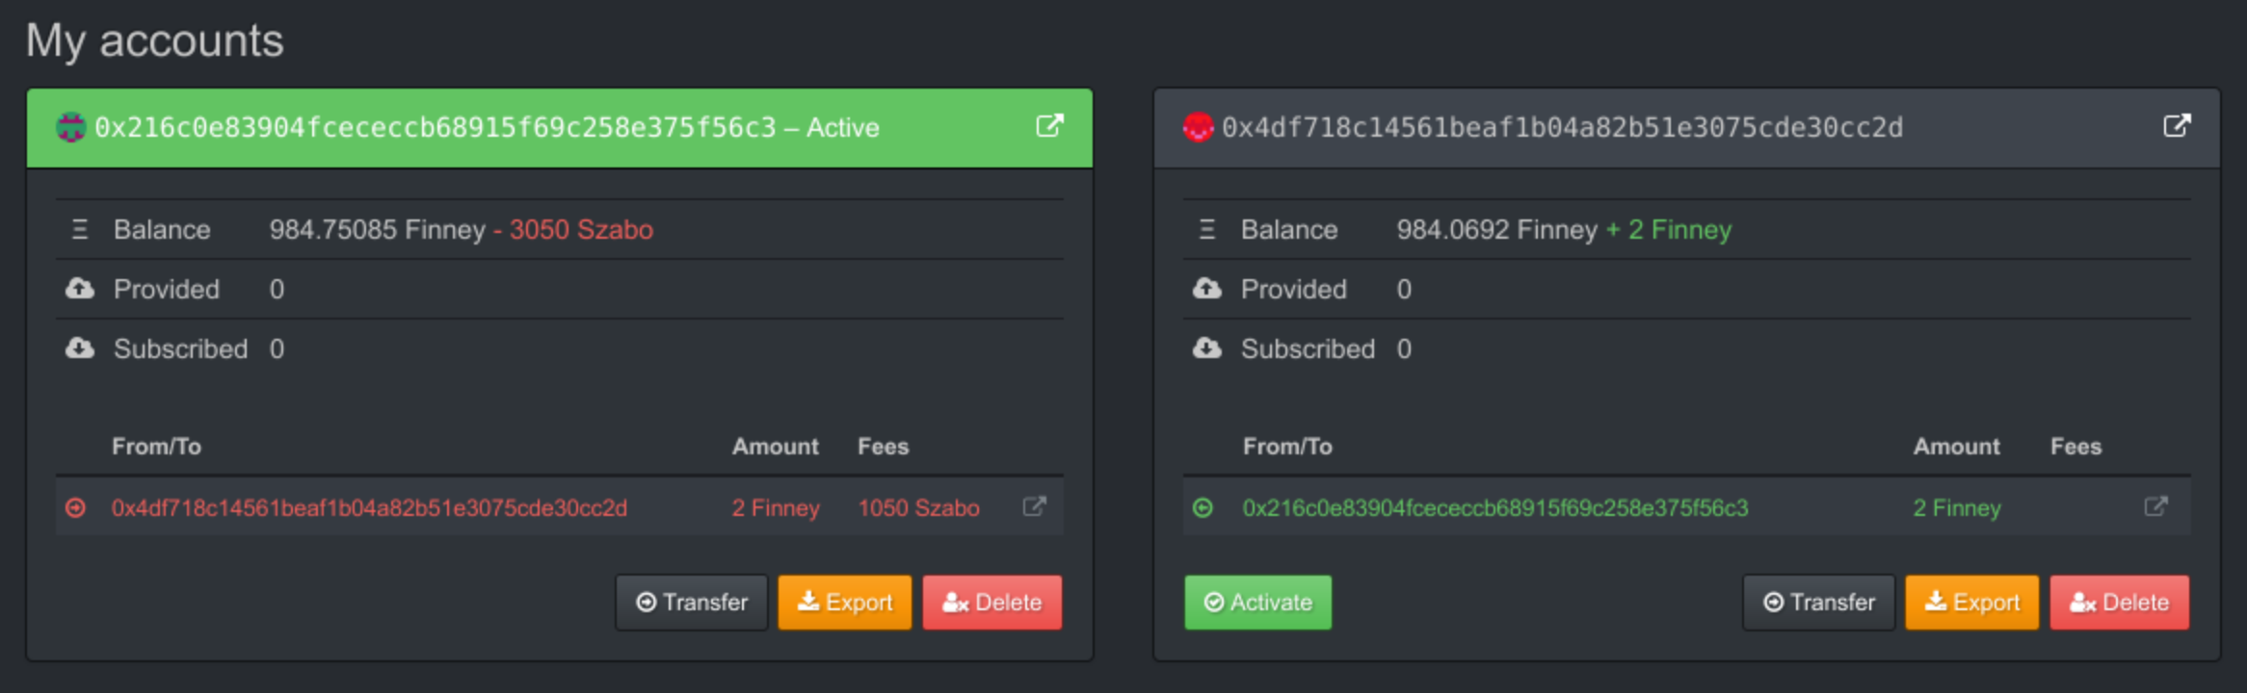
Task: Click the Ether symbol beside 984.75085 Finney balance
Action: pyautogui.click(x=80, y=230)
